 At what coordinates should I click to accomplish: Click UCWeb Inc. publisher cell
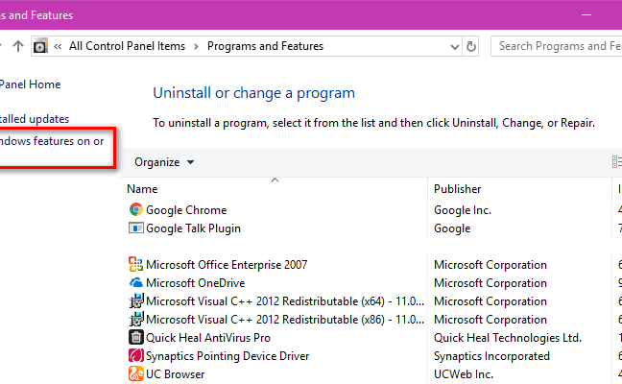tap(464, 374)
